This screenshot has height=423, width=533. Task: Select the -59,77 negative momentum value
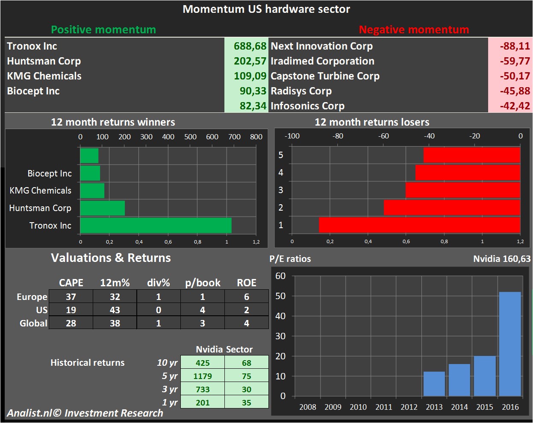tap(515, 61)
